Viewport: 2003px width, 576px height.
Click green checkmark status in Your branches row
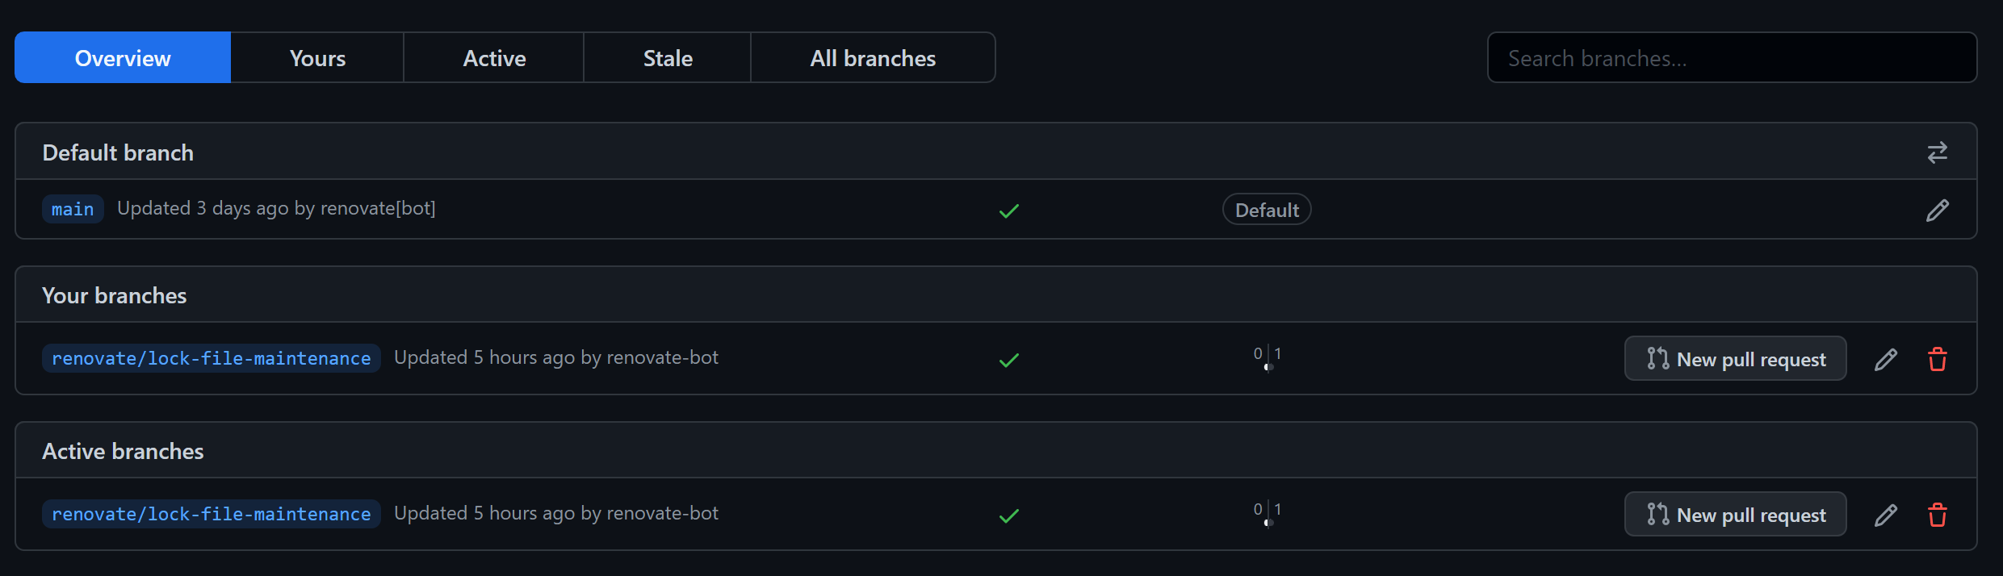point(1008,360)
